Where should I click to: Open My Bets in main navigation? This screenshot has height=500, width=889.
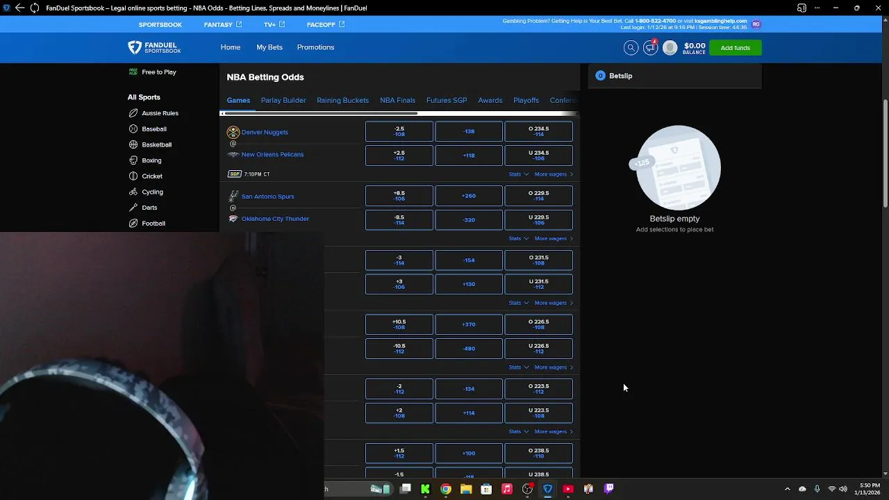click(269, 47)
